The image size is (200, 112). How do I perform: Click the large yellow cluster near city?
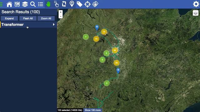115,50
